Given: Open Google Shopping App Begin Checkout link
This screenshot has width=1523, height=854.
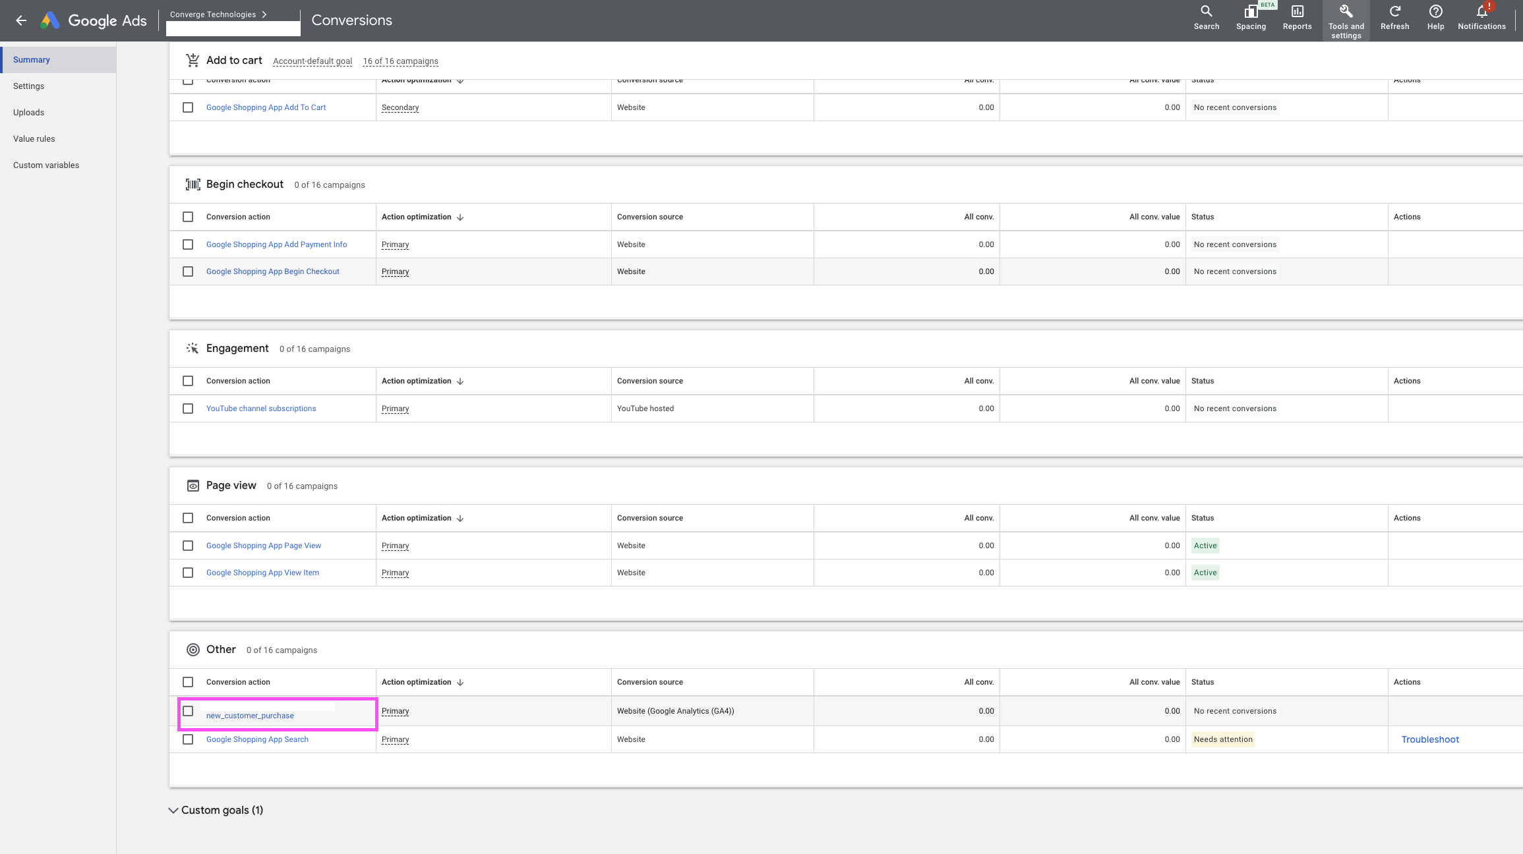Looking at the screenshot, I should coord(272,271).
